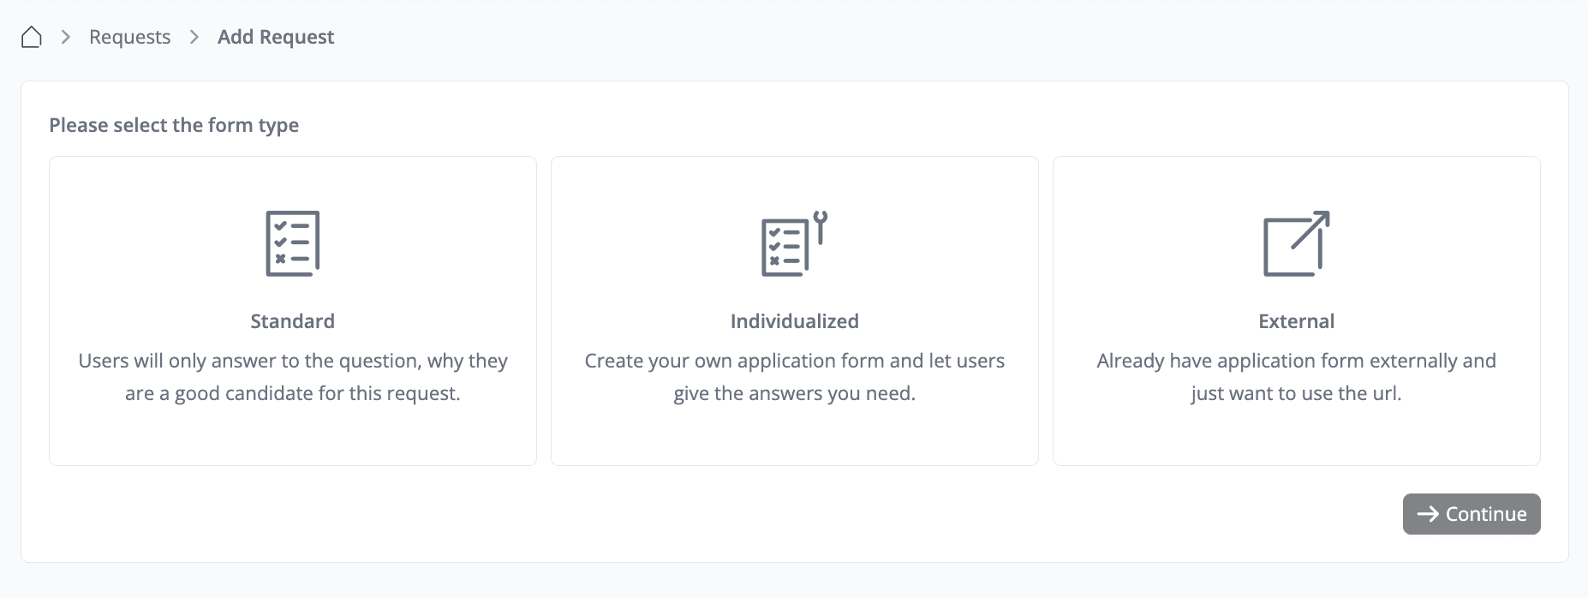The height and width of the screenshot is (598, 1588).
Task: Select the Standard form type title
Action: 292,321
